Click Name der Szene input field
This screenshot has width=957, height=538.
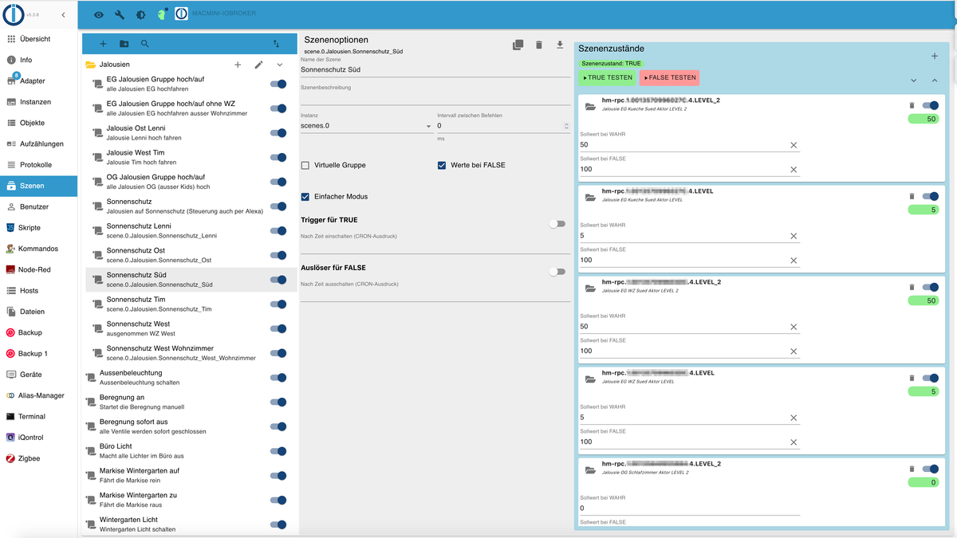(x=435, y=70)
